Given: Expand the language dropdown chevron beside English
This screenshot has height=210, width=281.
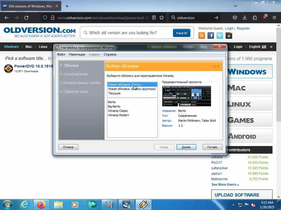Looking at the screenshot, I should pos(271,47).
